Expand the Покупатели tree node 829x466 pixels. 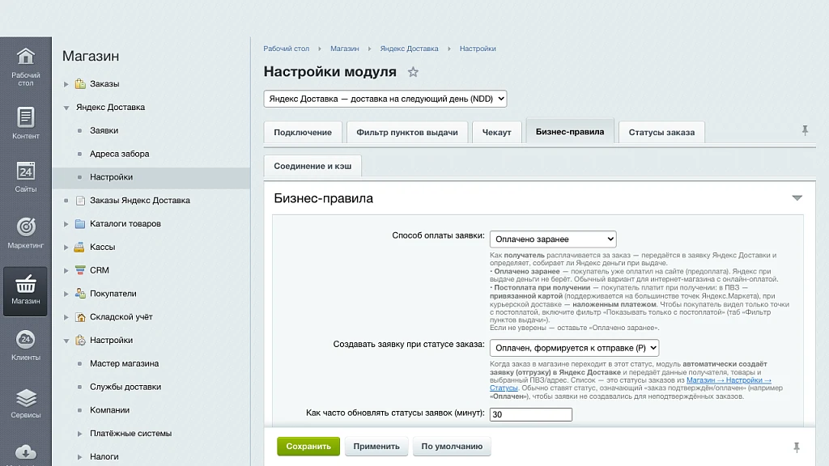point(66,294)
